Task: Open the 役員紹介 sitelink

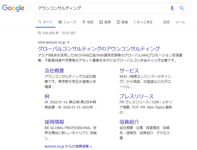Action: [x=129, y=122]
